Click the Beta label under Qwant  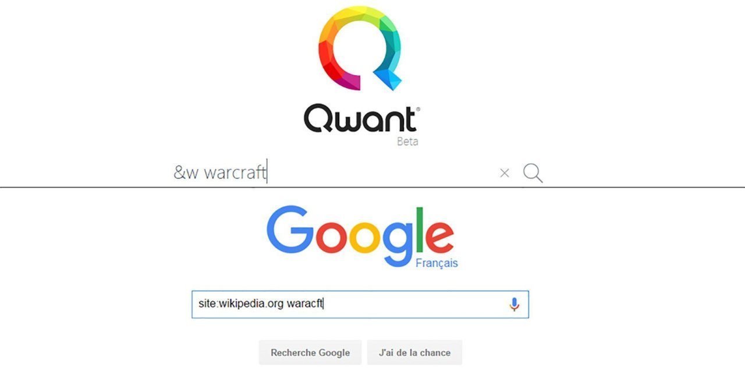pyautogui.click(x=407, y=142)
